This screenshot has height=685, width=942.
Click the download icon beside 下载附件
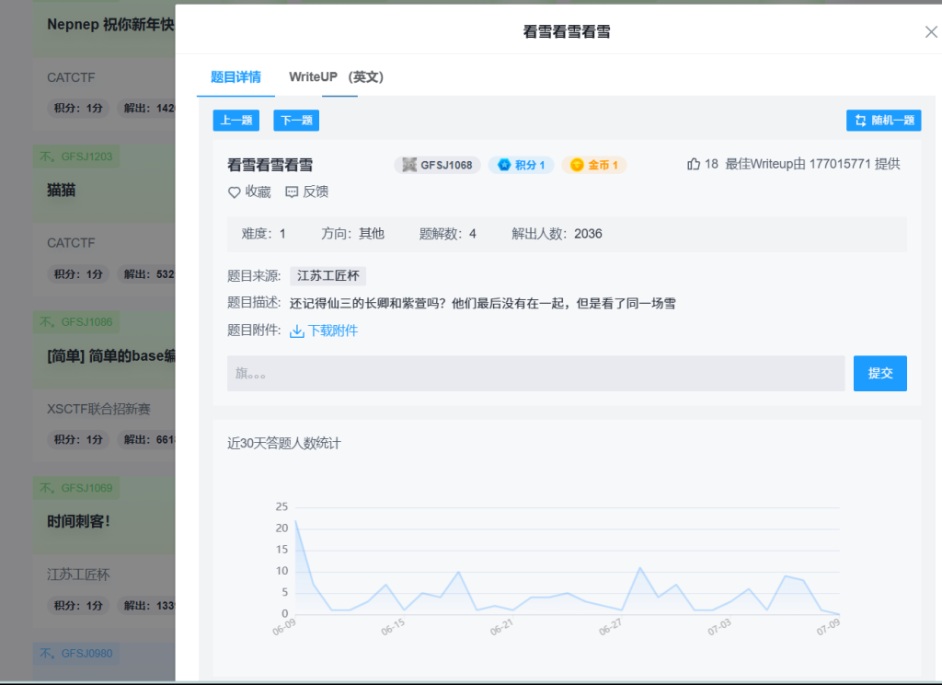pos(297,331)
